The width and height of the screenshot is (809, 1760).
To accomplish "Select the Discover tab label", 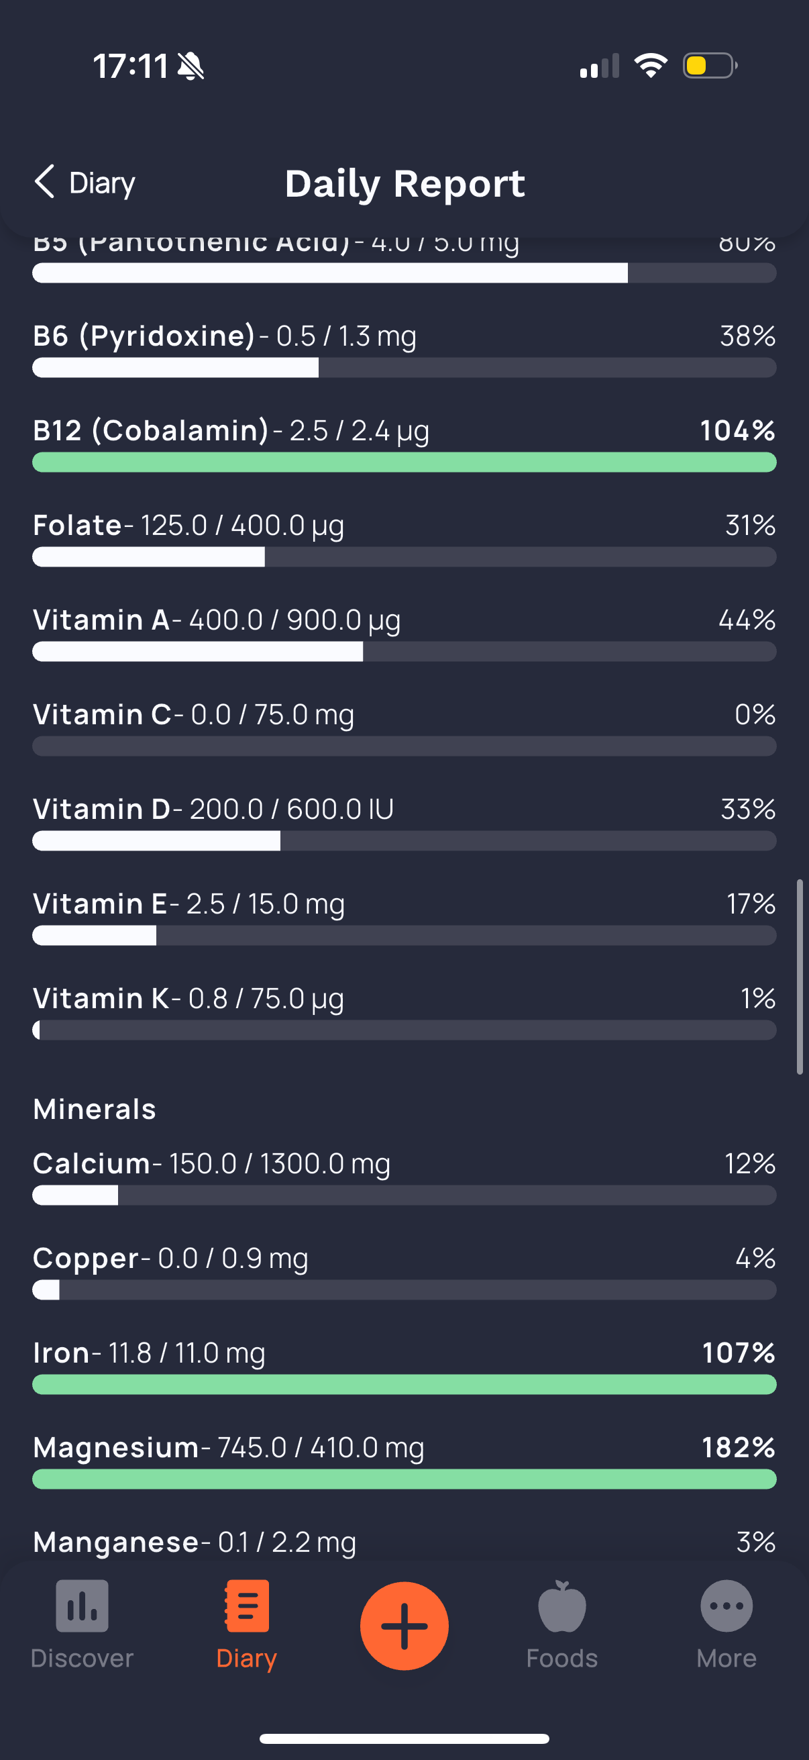I will pos(82,1658).
